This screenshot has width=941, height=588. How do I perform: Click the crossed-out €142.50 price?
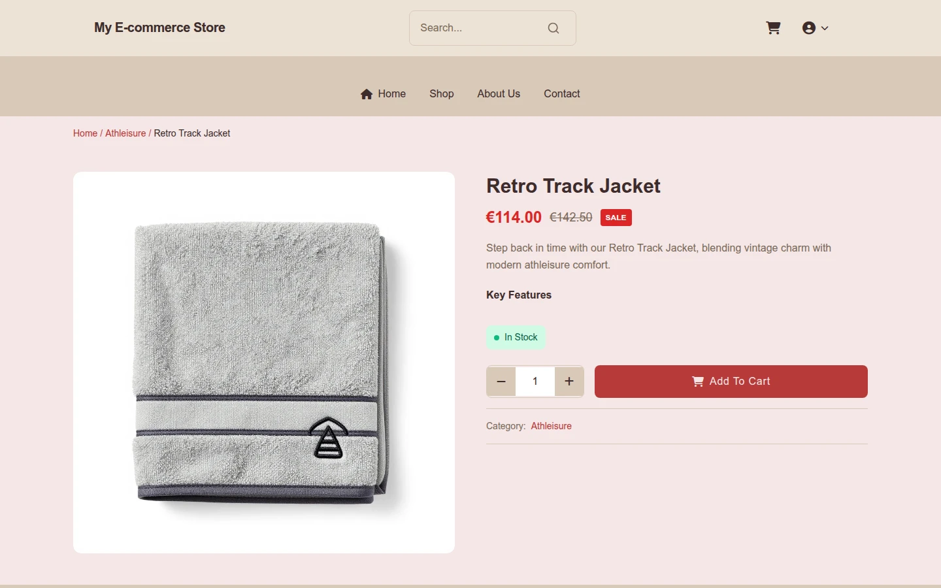click(x=571, y=218)
